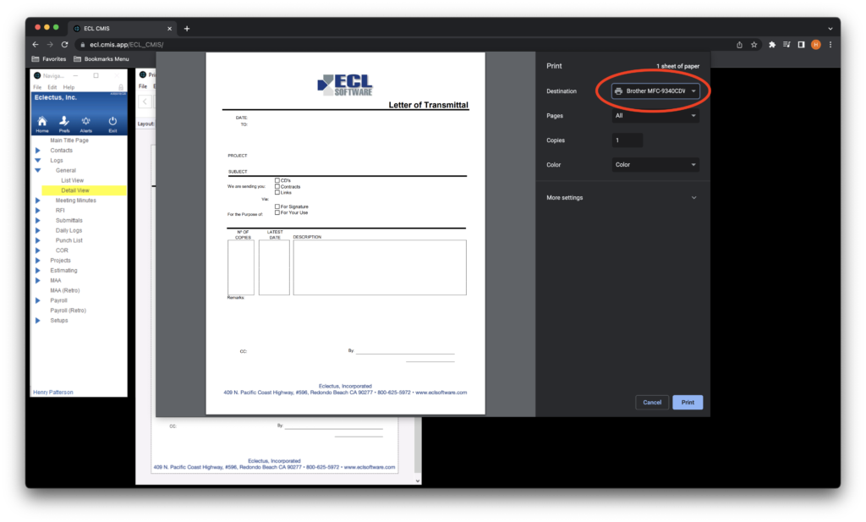Click the scroll down arrow in Print window

click(x=418, y=481)
